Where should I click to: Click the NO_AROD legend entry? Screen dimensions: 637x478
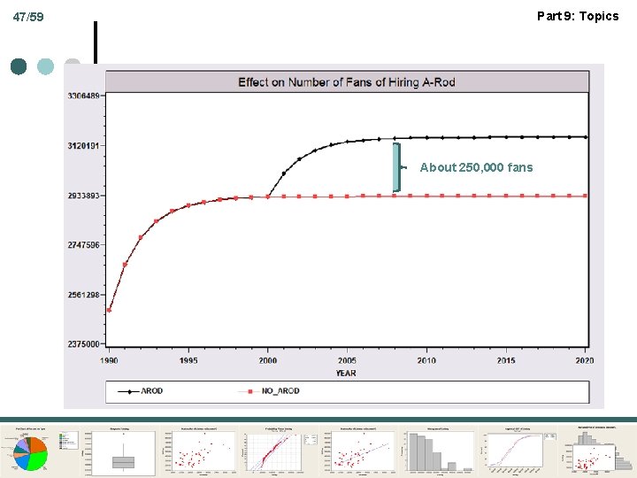(269, 391)
